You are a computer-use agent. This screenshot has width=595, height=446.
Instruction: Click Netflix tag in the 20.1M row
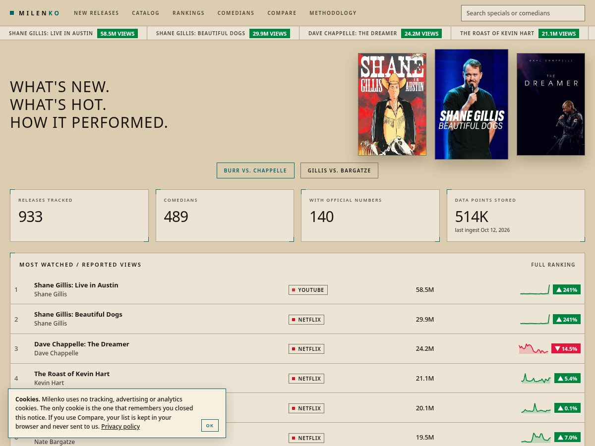306,408
